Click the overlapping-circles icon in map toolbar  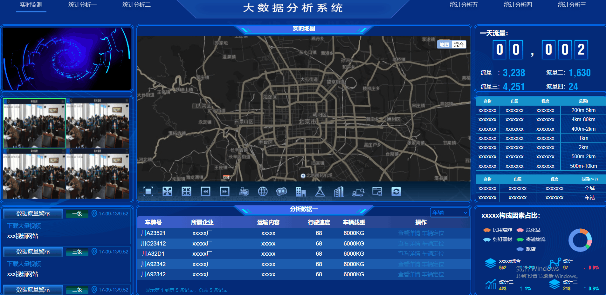pyautogui.click(x=282, y=191)
